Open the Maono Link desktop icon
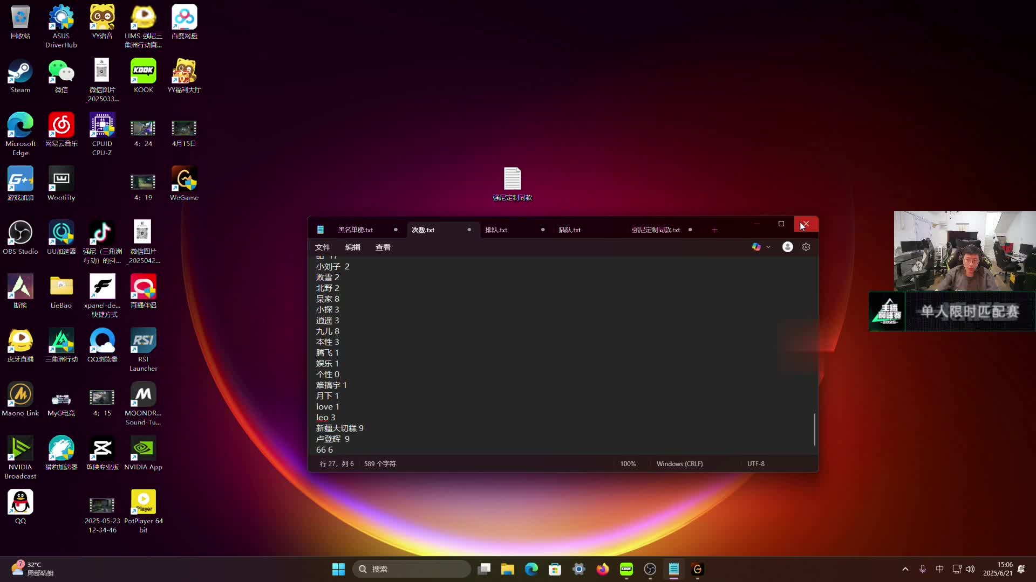Viewport: 1036px width, 582px height. click(x=21, y=399)
